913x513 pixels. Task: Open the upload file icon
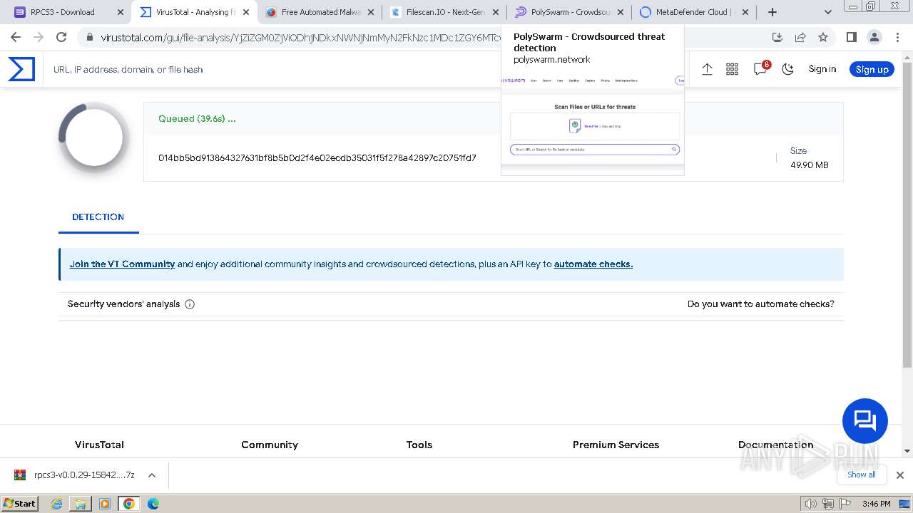[707, 69]
